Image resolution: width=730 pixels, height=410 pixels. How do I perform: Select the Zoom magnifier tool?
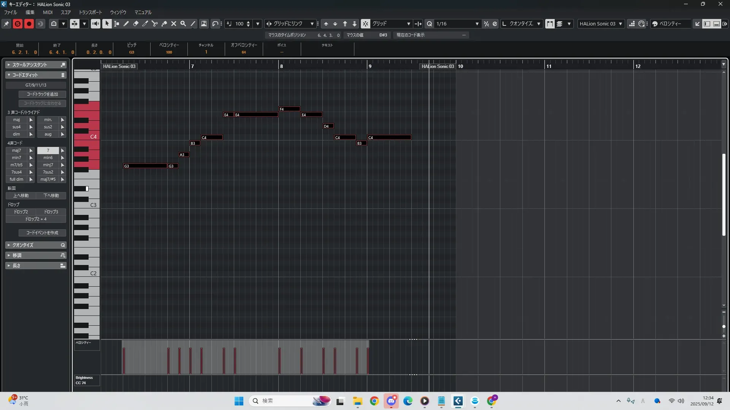point(183,24)
